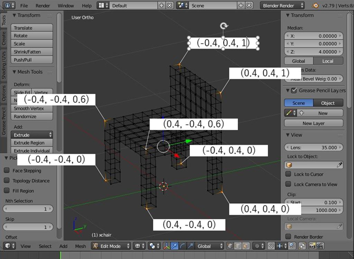Add a new screen layout with plus icon beside Default

coord(161,5)
